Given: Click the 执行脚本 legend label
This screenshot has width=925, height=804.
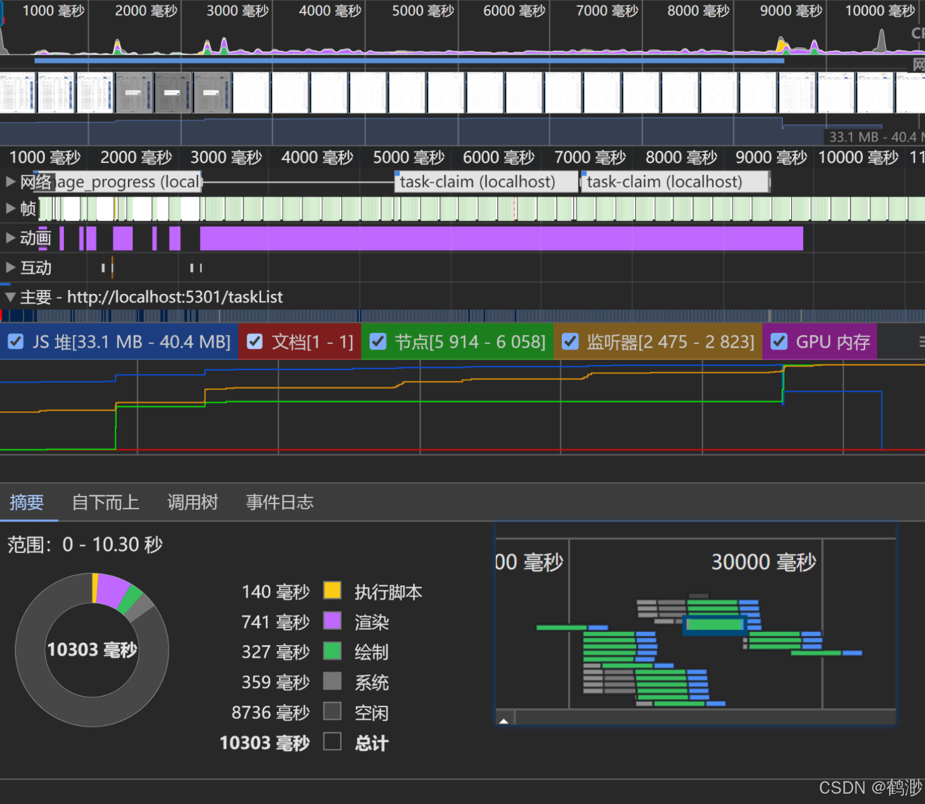Looking at the screenshot, I should pyautogui.click(x=389, y=592).
